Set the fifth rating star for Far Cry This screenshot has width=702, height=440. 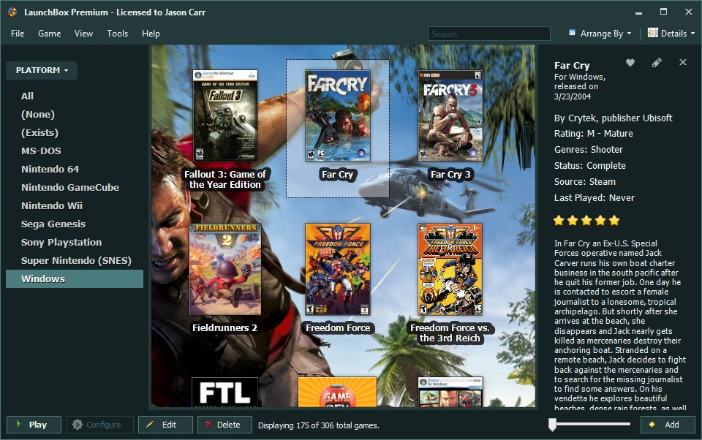(x=612, y=219)
